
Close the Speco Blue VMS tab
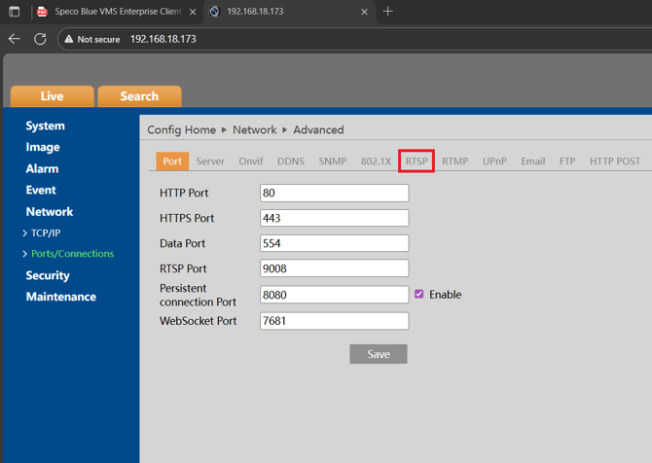pyautogui.click(x=193, y=12)
